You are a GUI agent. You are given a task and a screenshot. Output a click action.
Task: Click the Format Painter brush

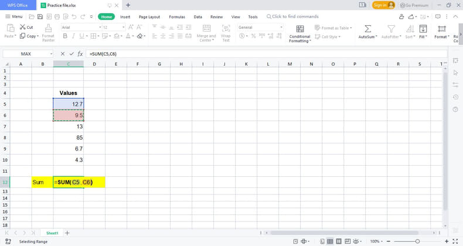coord(48,29)
